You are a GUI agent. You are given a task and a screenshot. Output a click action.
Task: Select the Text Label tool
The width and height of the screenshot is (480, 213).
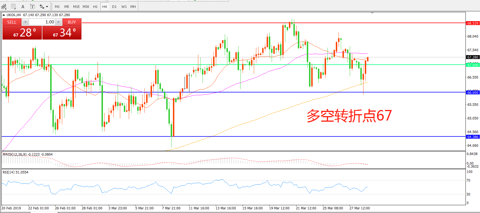[x=32, y=6]
